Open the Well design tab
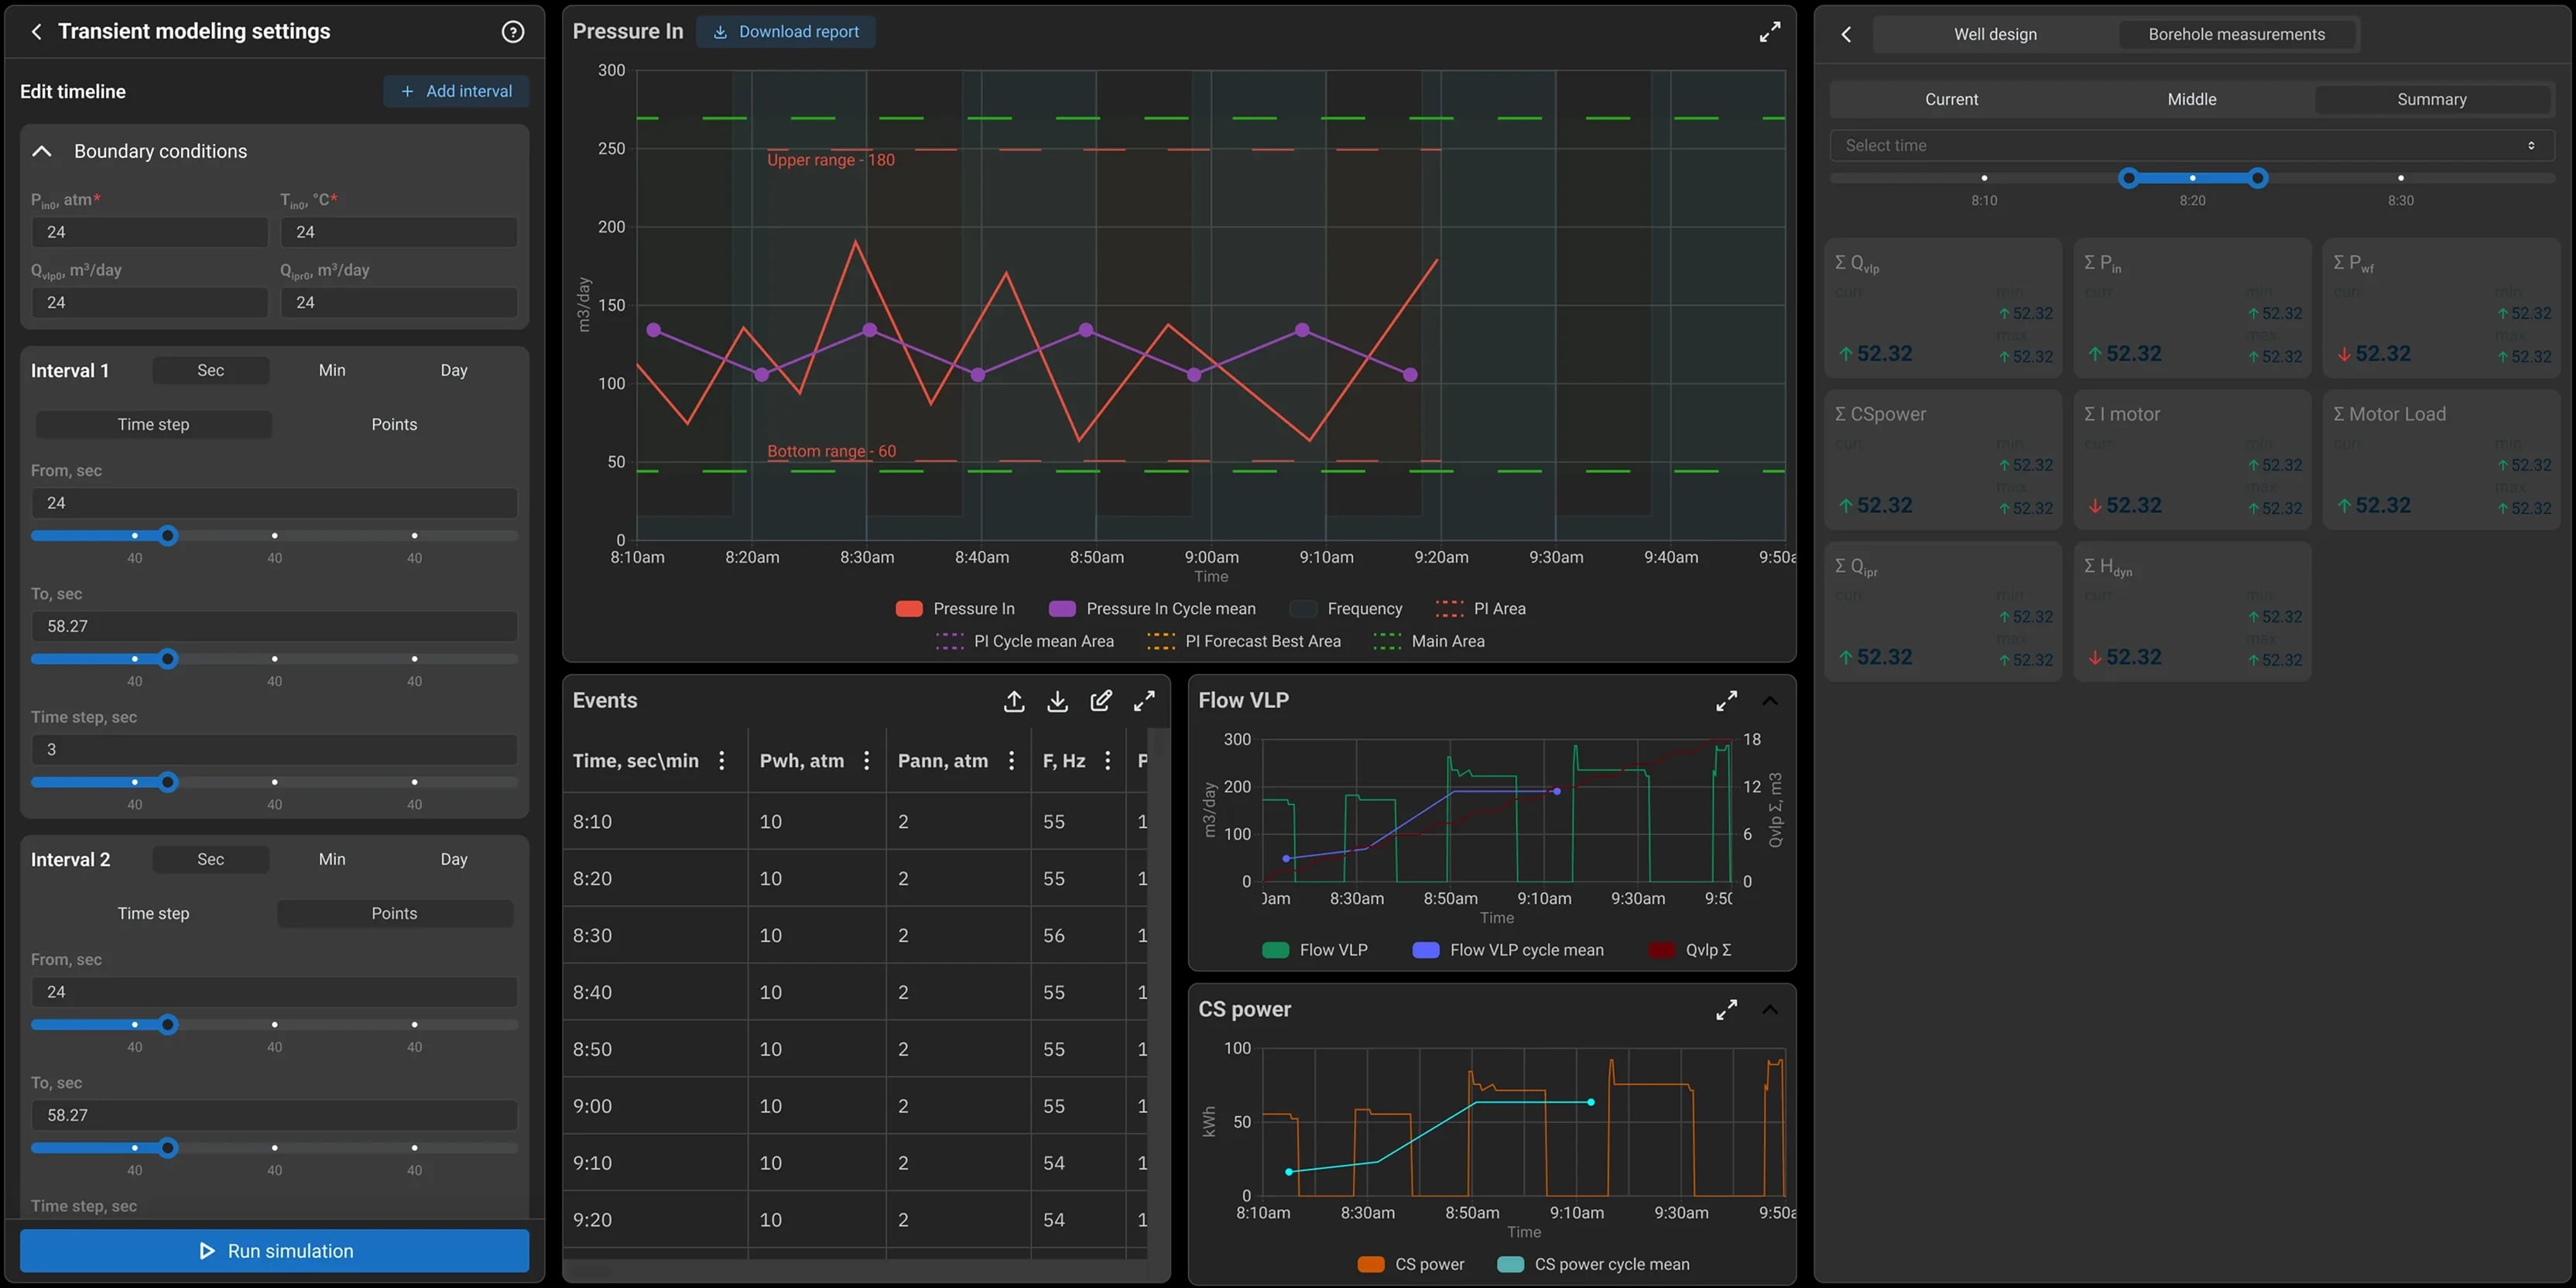This screenshot has width=2576, height=1288. coord(1995,34)
